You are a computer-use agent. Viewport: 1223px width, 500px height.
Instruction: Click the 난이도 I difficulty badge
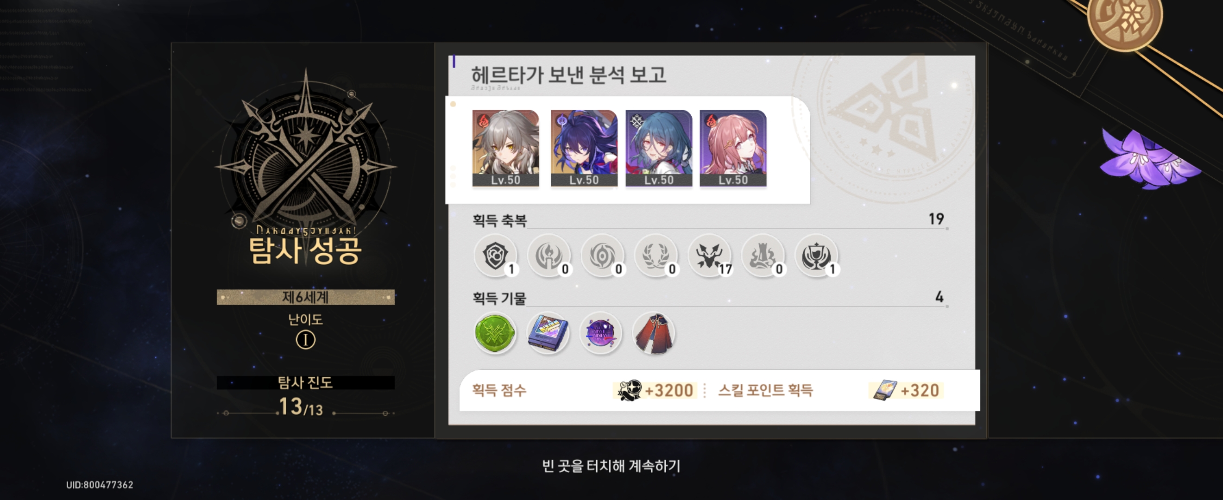click(305, 340)
